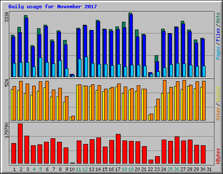Image resolution: width=223 pixels, height=174 pixels.
Task: Click day label 16 on x-axis
Action: (x=111, y=169)
